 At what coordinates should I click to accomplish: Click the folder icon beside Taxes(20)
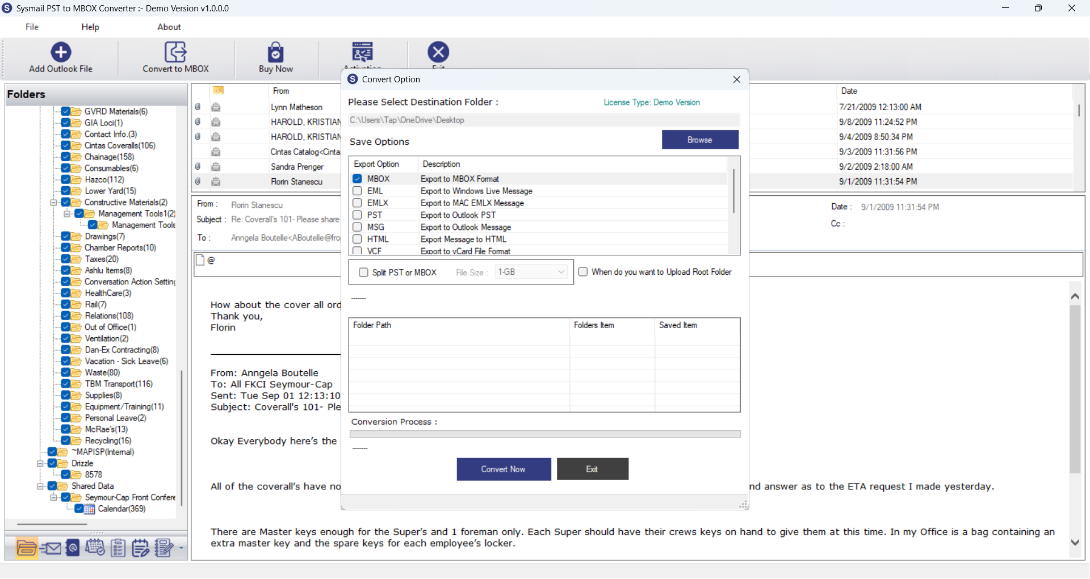[x=76, y=259]
